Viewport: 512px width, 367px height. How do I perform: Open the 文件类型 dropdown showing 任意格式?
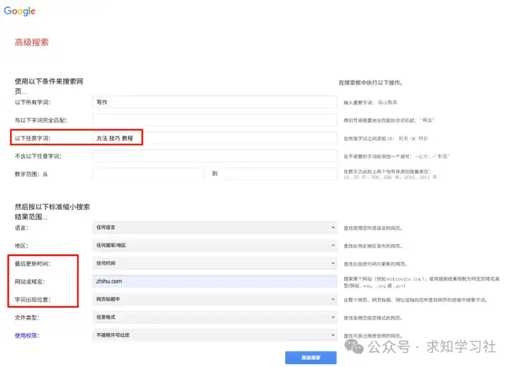(x=215, y=317)
